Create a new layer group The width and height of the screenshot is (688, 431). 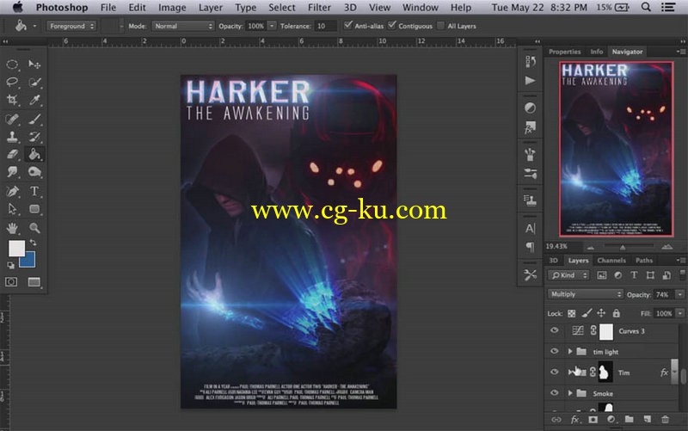630,420
